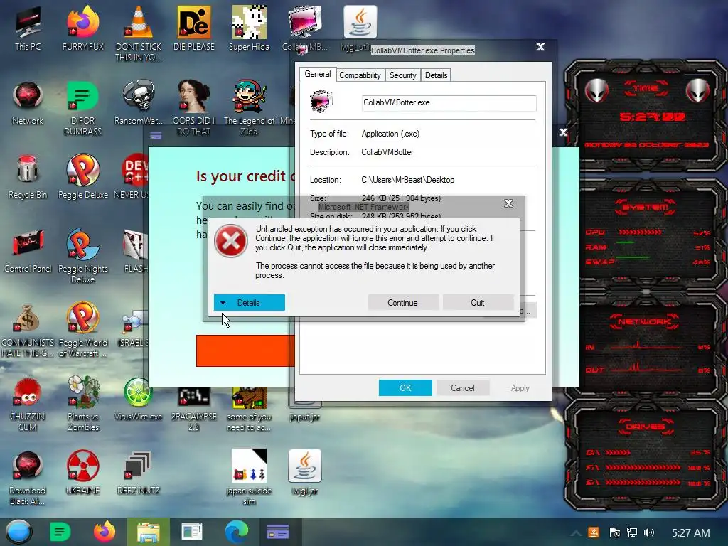Open the credit card app on the taskbar
This screenshot has width=728, height=546.
[x=278, y=532]
